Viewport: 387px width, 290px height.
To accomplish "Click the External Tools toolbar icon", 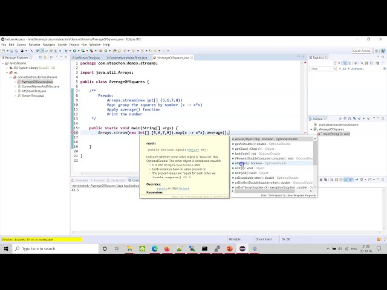I will coord(91,51).
